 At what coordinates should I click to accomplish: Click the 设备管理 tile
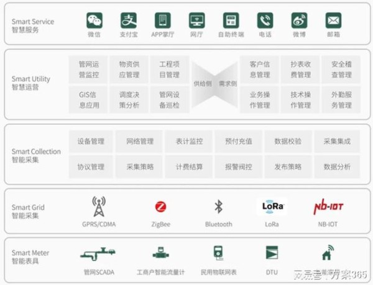pos(91,142)
